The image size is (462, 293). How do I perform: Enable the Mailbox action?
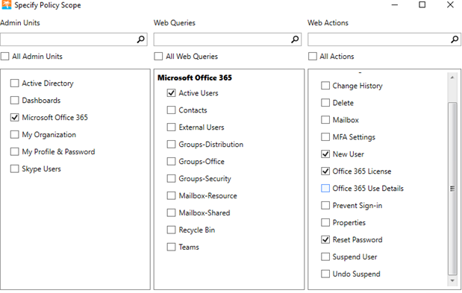[x=325, y=120]
